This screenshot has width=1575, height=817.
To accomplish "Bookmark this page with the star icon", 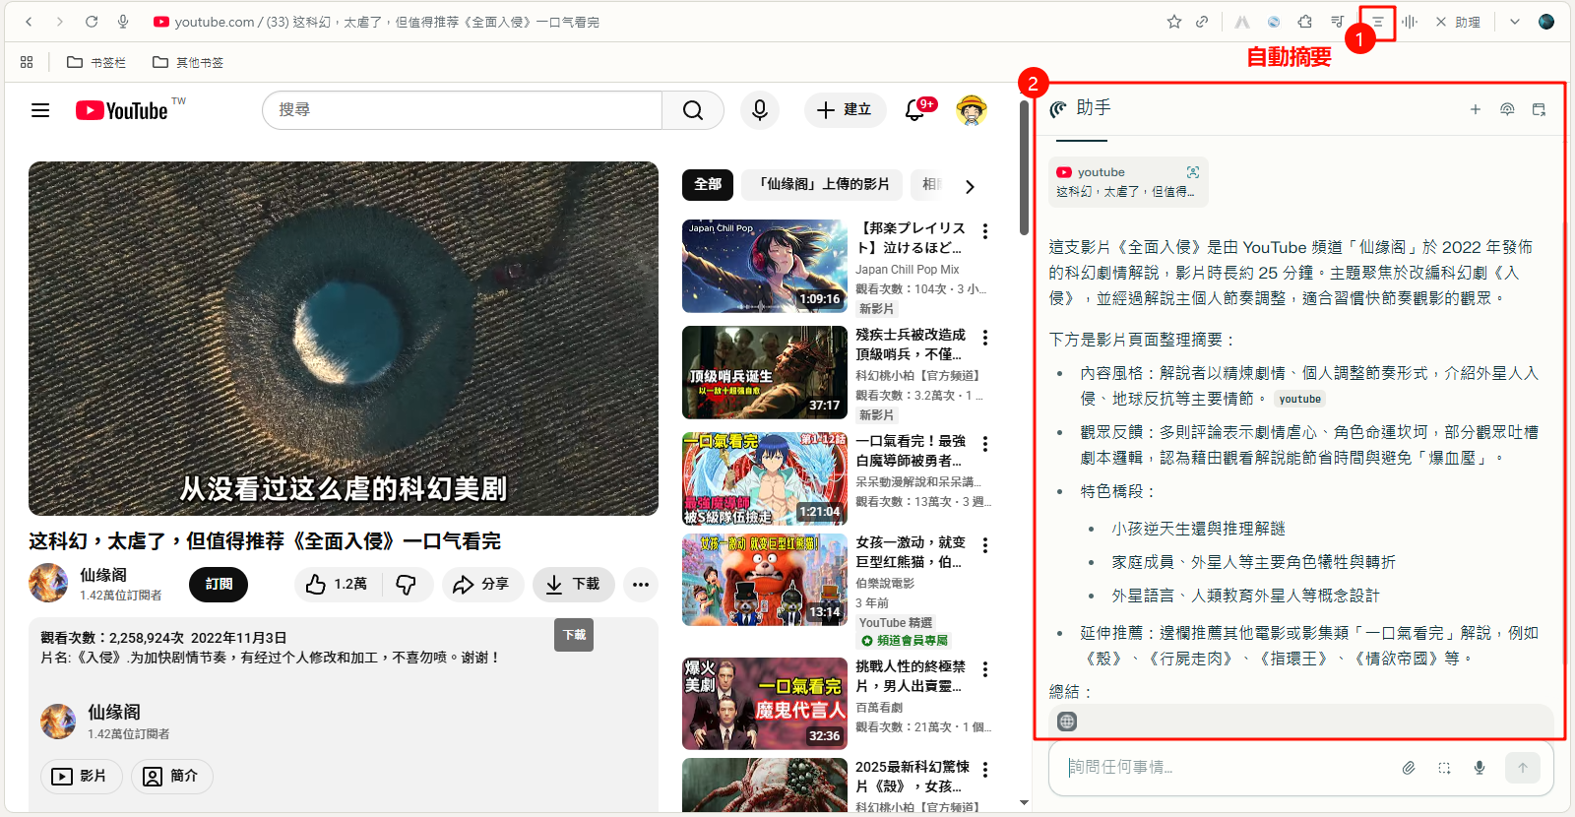I will [1173, 22].
